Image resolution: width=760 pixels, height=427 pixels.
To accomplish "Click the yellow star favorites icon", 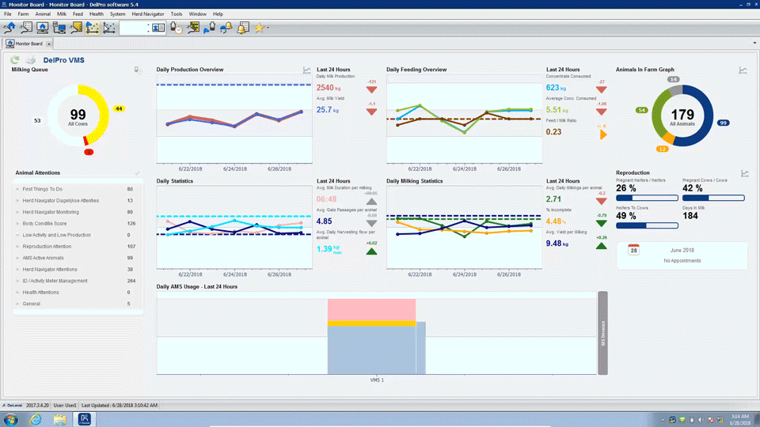I will pos(260,28).
